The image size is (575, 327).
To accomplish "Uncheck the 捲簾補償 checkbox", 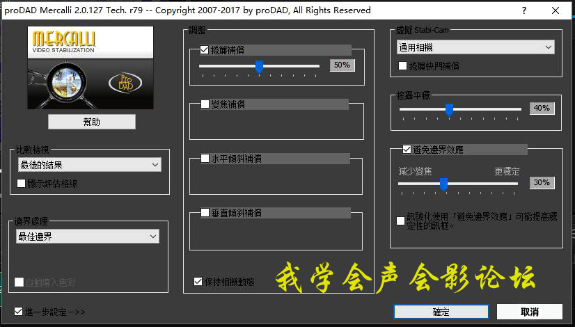I will [205, 50].
